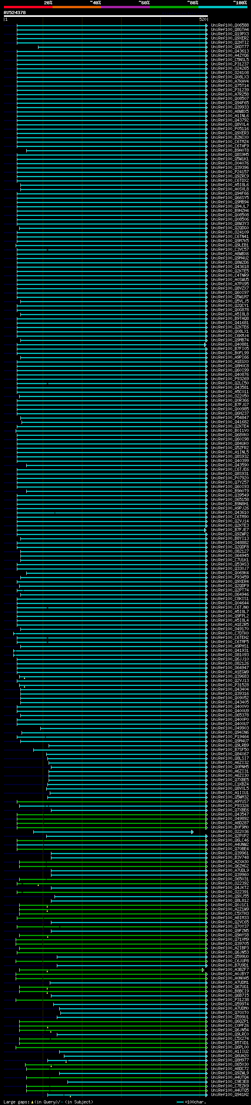The width and height of the screenshot is (251, 1105).
Task: Select the UniRef100_Q71VM9 label
Action: (x=230, y=939)
